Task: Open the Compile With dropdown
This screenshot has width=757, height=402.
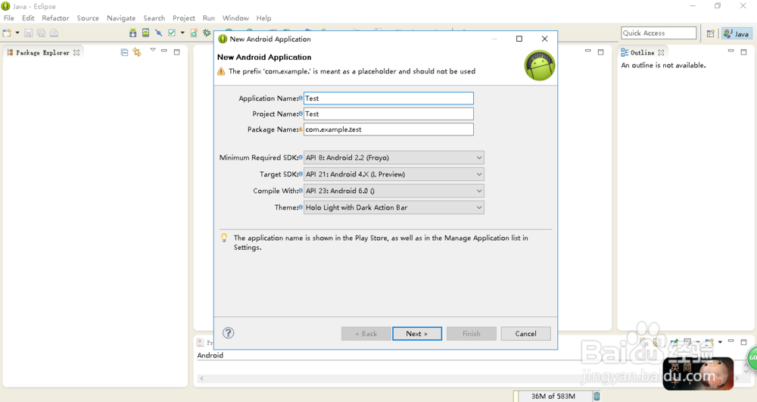Action: 394,191
